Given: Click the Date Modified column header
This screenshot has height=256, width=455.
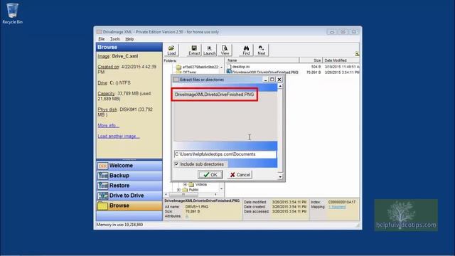Looking at the screenshot, I should pyautogui.click(x=341, y=60).
